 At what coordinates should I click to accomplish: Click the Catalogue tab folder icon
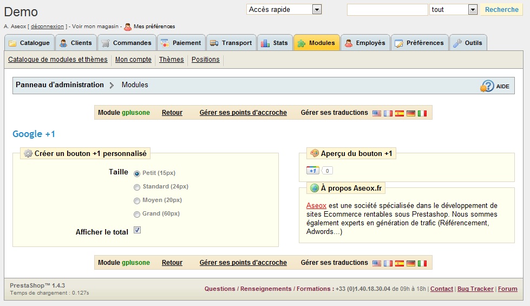tap(12, 43)
